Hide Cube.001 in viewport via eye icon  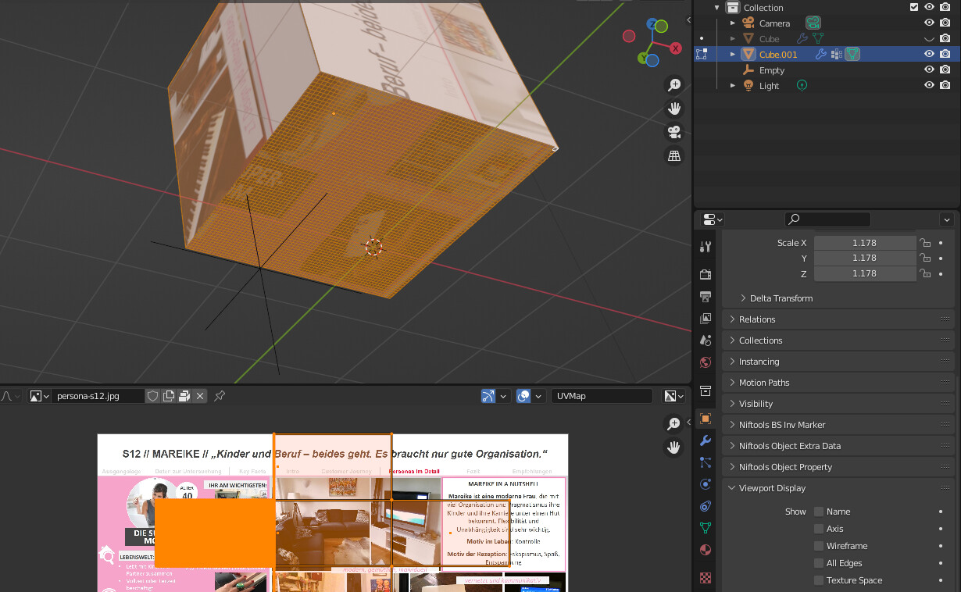pyautogui.click(x=929, y=54)
